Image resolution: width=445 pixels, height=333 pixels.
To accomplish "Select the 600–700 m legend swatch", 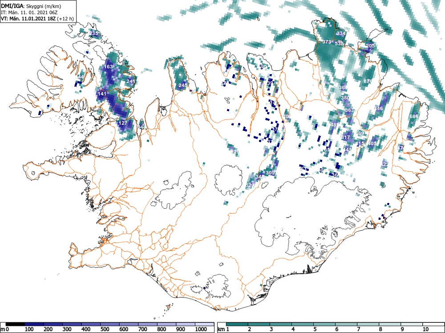I will pos(129,324).
